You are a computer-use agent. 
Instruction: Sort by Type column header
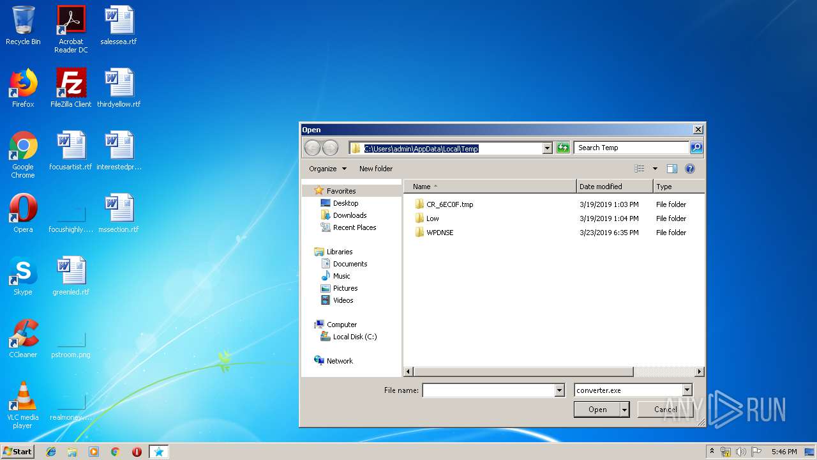679,187
